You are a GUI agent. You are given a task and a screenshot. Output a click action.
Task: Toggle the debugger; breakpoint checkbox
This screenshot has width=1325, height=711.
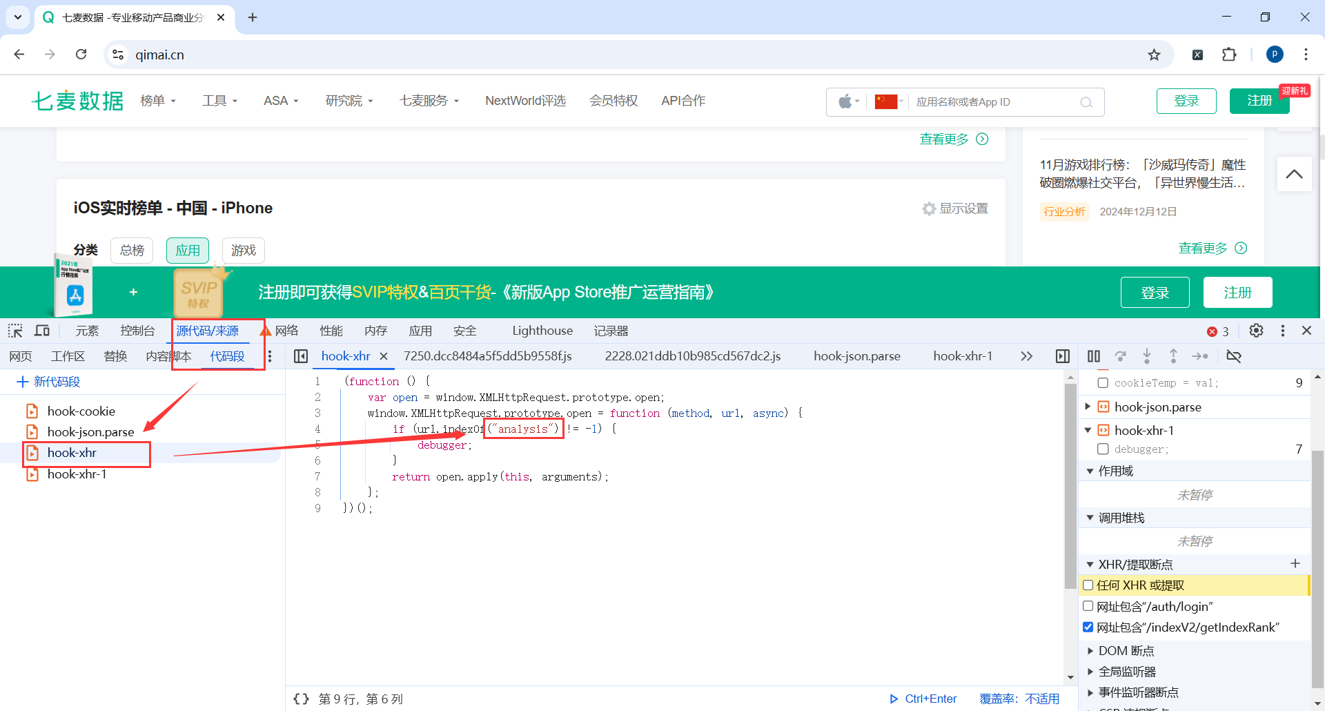click(x=1103, y=449)
